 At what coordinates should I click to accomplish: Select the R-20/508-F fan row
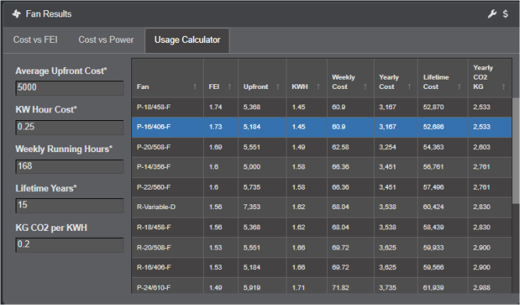coord(322,248)
